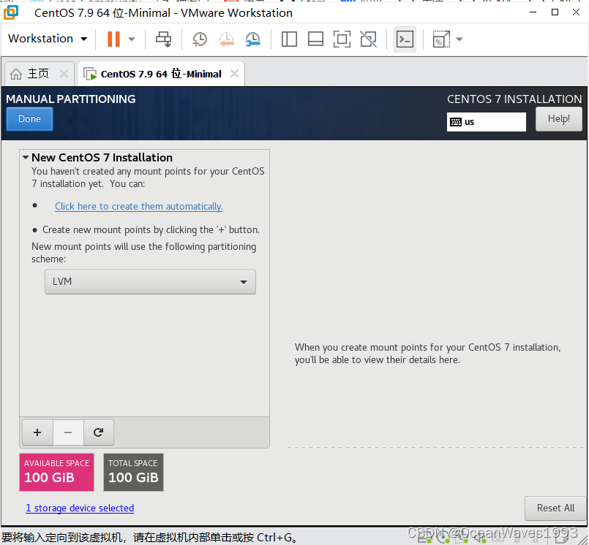Click the Done button
This screenshot has width=589, height=545.
coord(29,119)
